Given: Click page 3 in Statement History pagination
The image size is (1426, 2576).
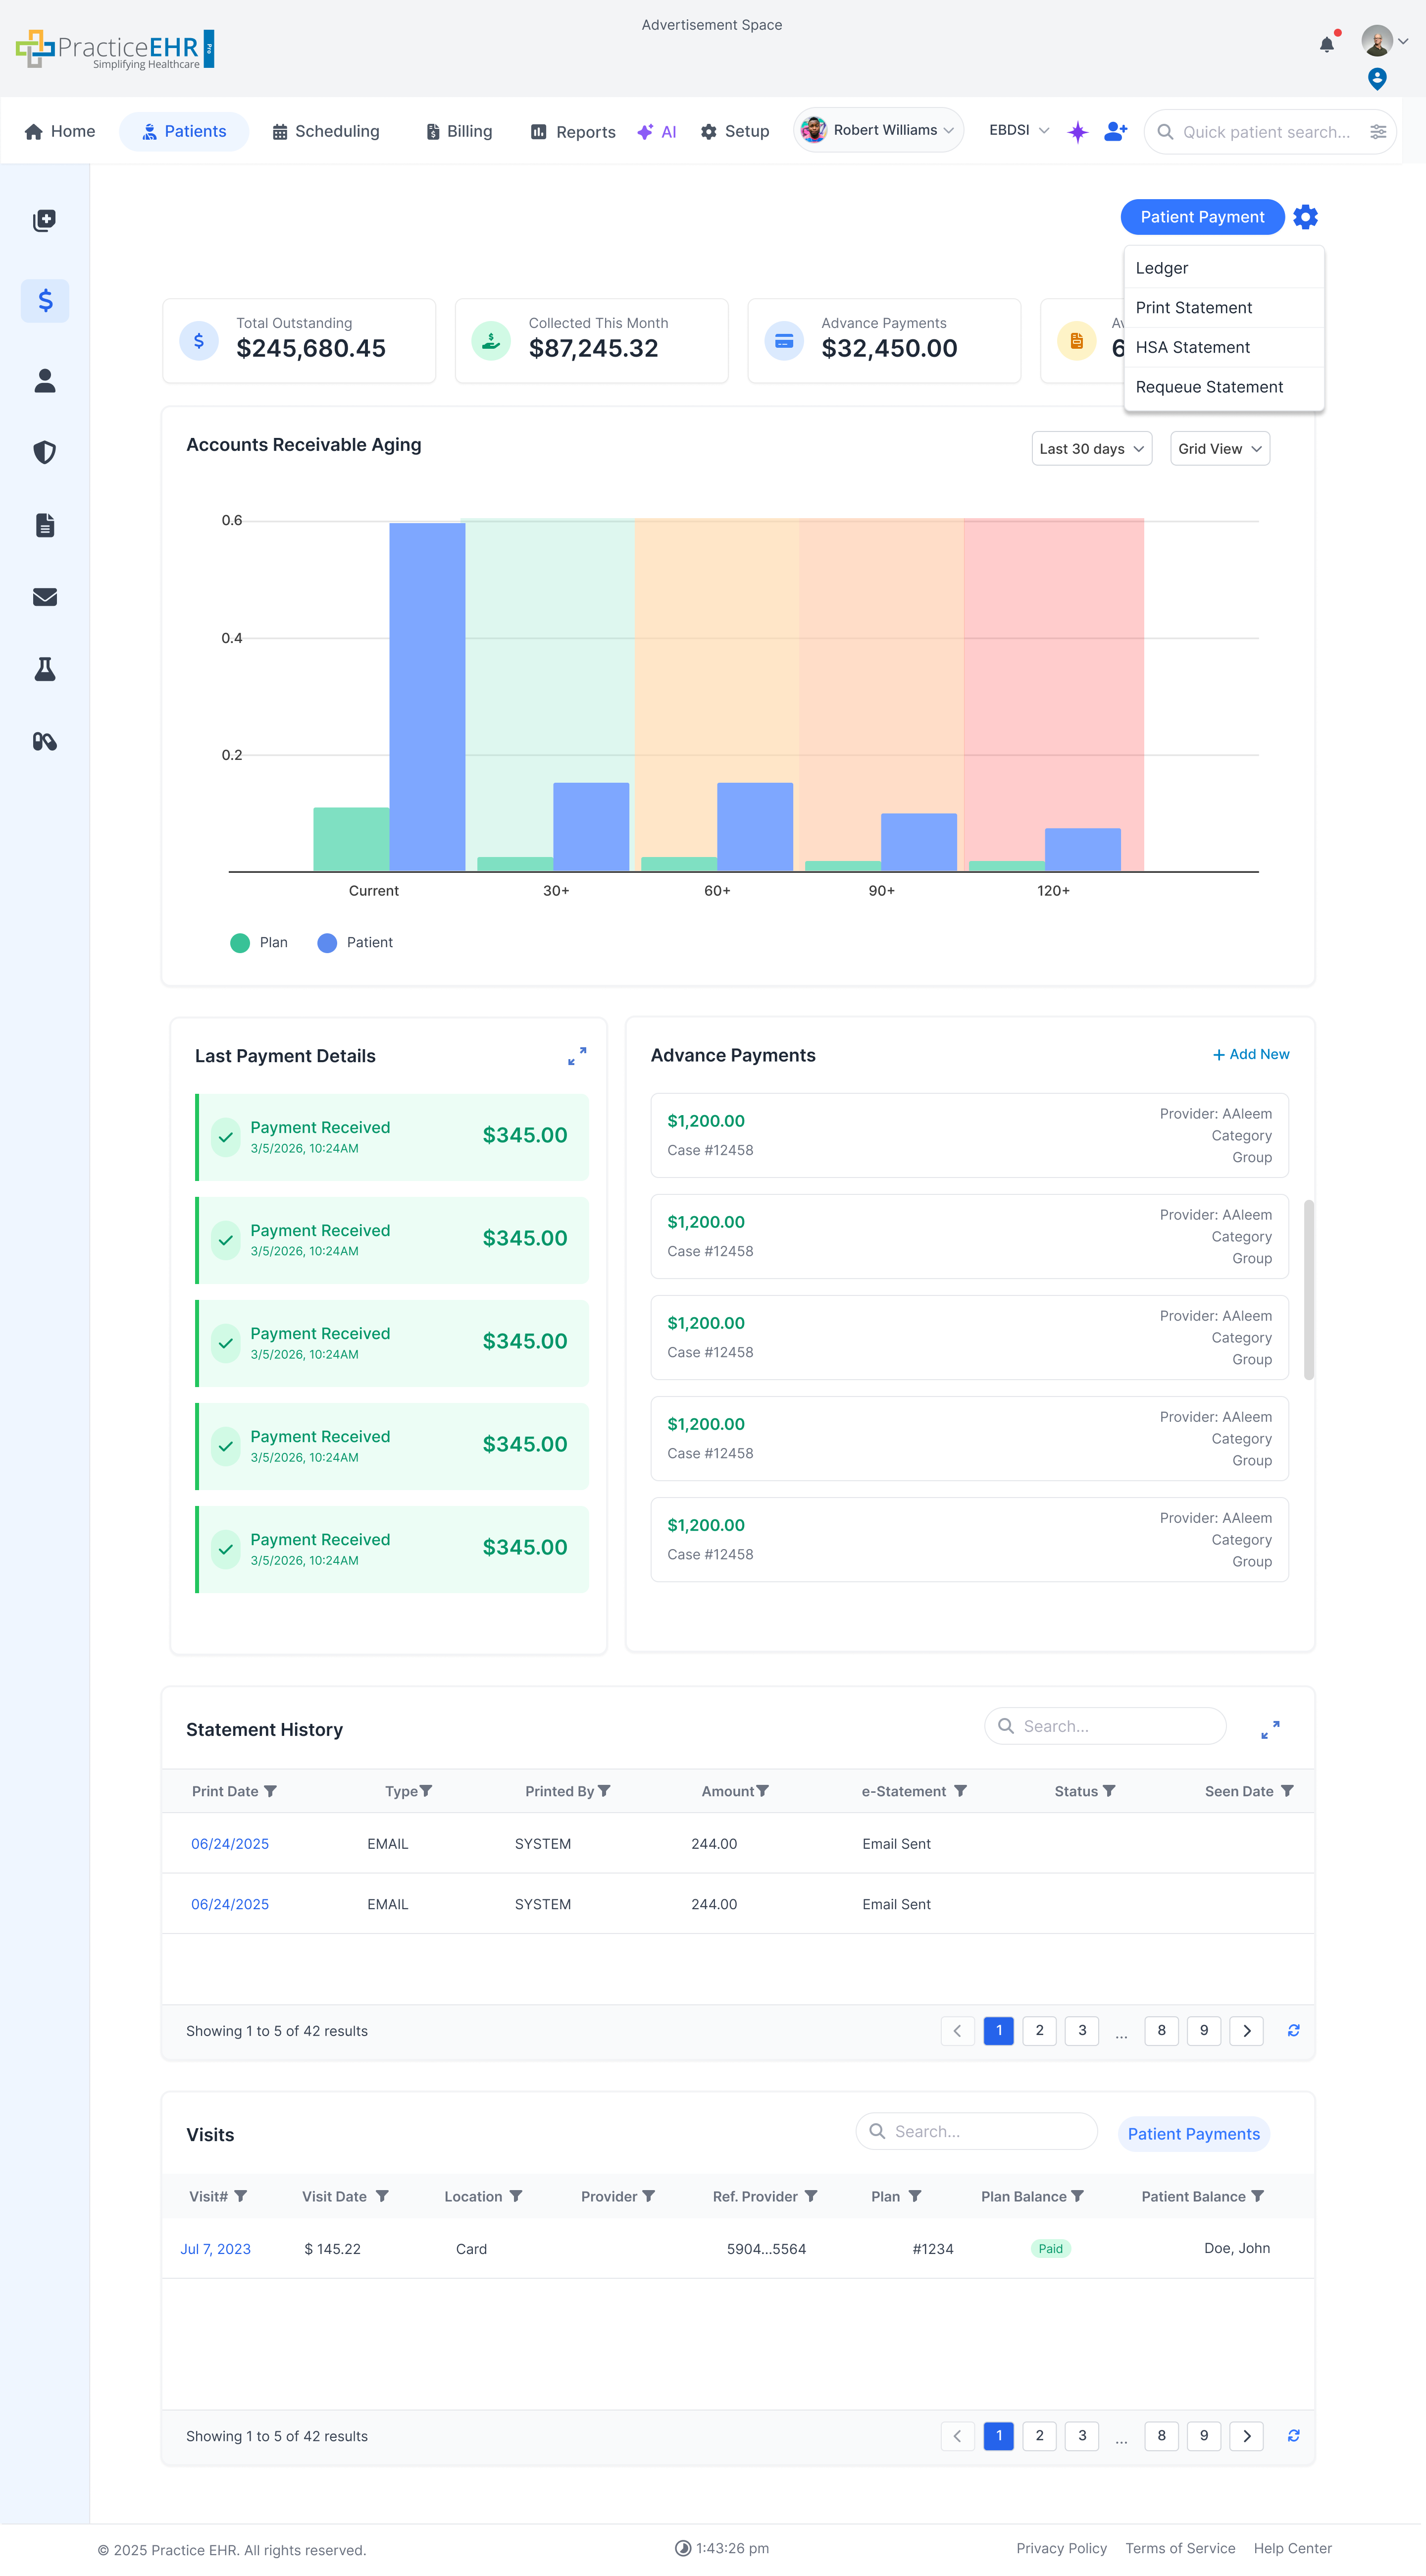Looking at the screenshot, I should 1081,2031.
